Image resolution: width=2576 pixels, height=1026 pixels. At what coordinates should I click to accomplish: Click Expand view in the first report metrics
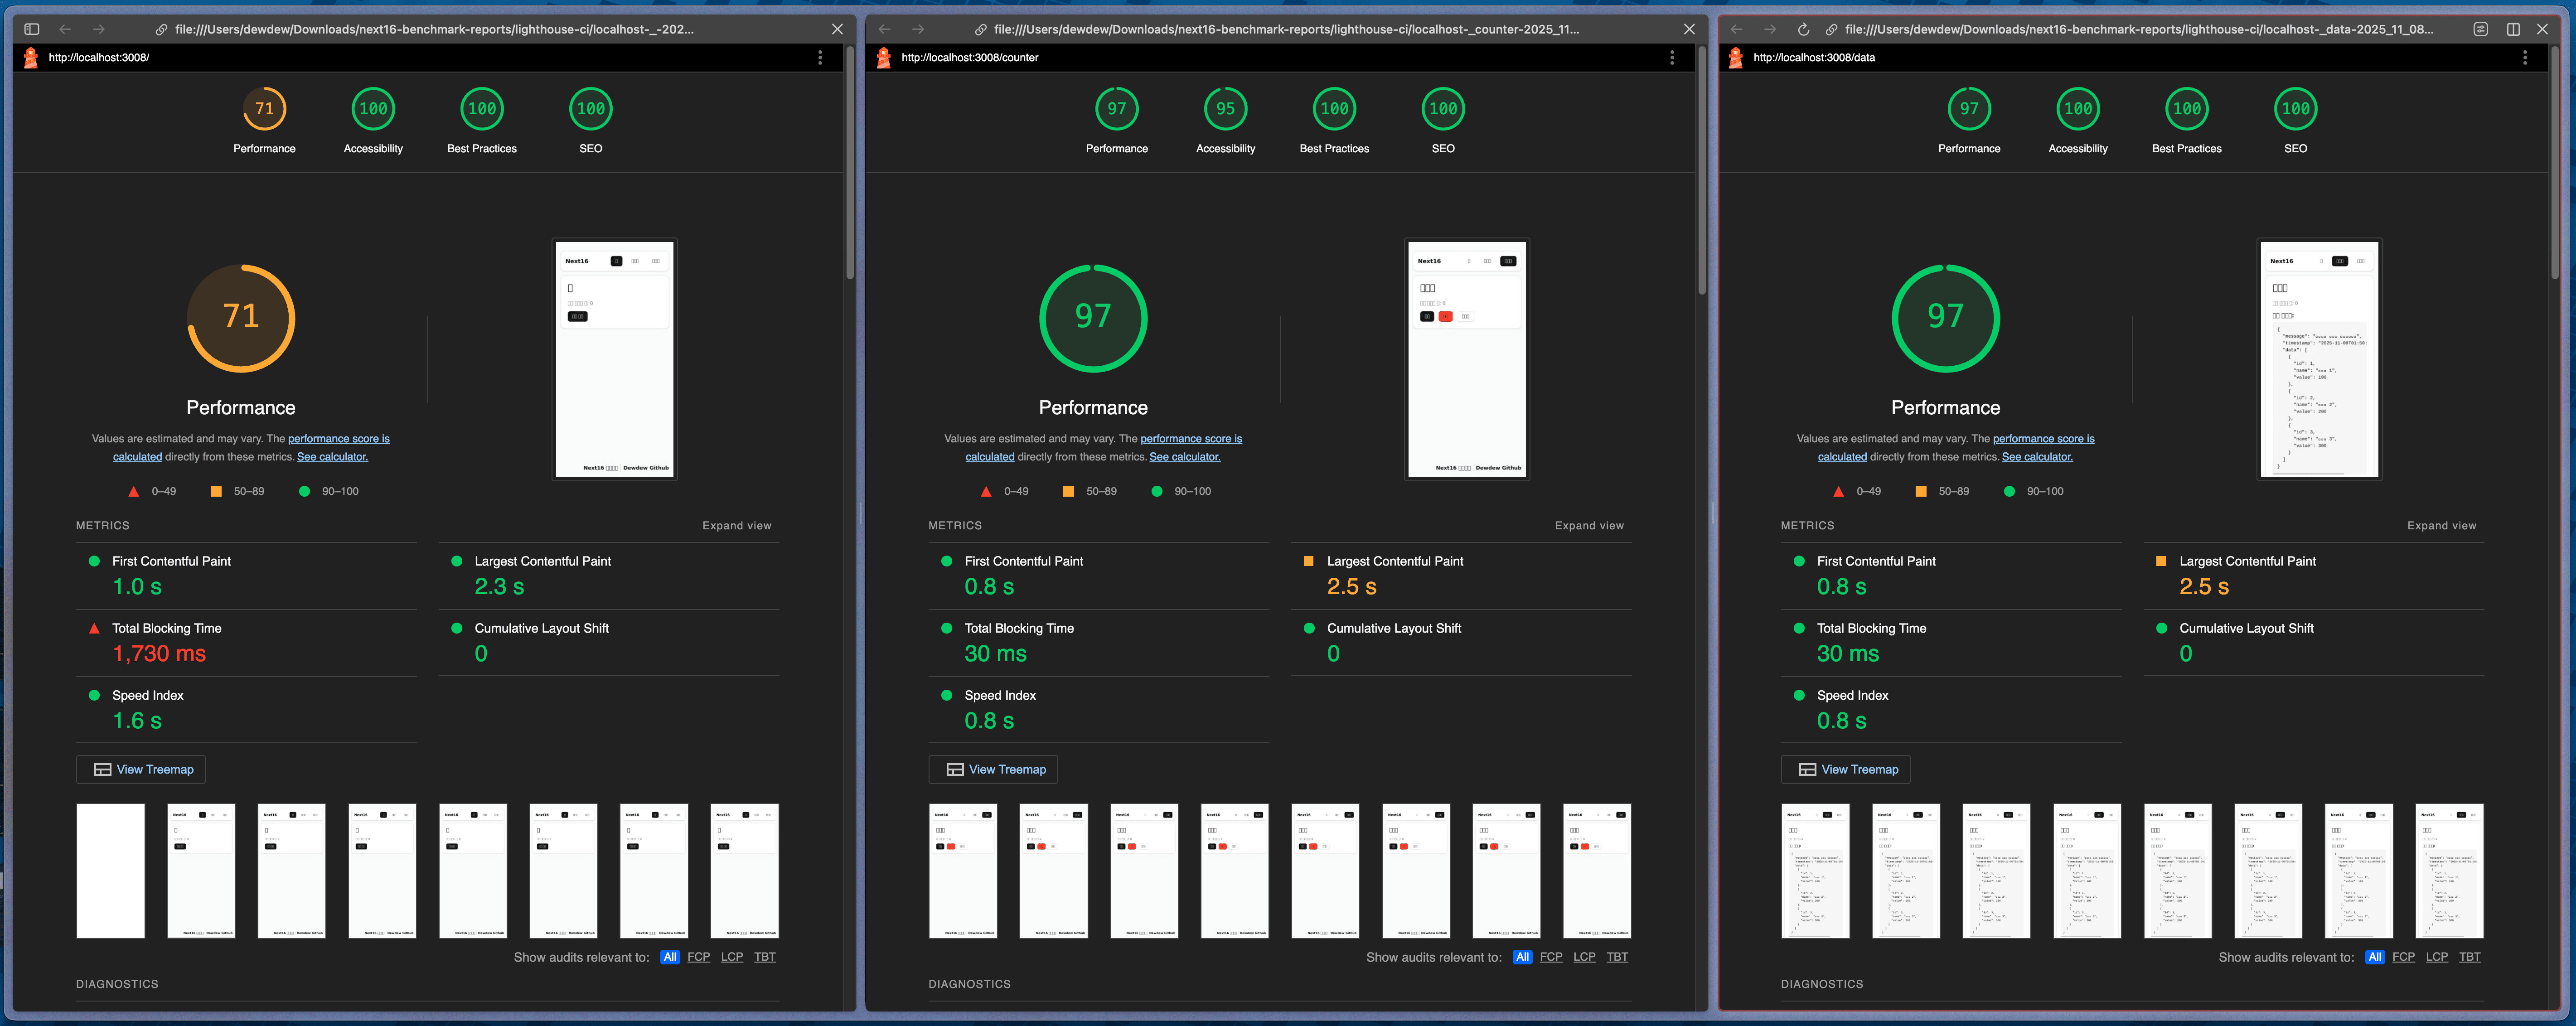point(737,525)
